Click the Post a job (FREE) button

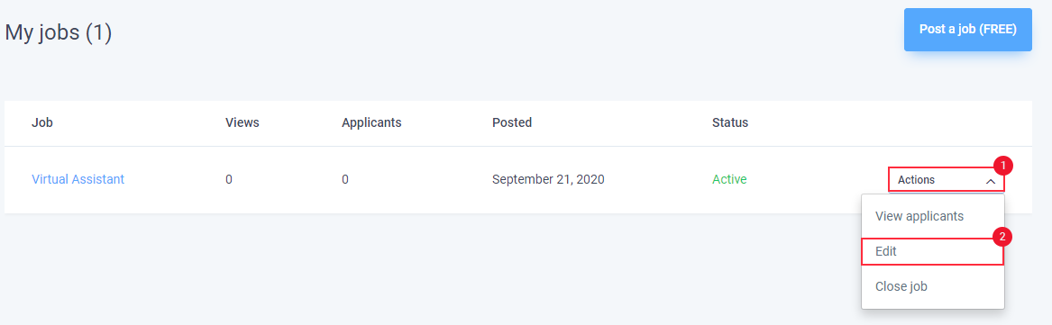967,30
